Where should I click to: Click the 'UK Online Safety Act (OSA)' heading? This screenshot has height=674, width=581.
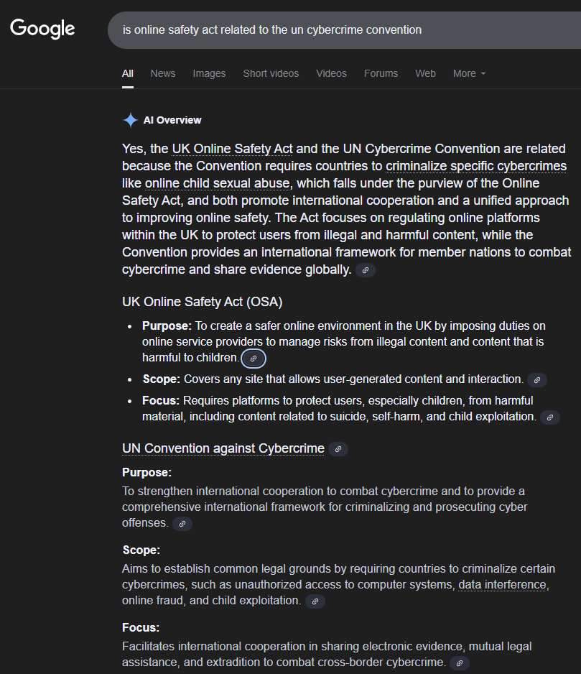pos(202,302)
